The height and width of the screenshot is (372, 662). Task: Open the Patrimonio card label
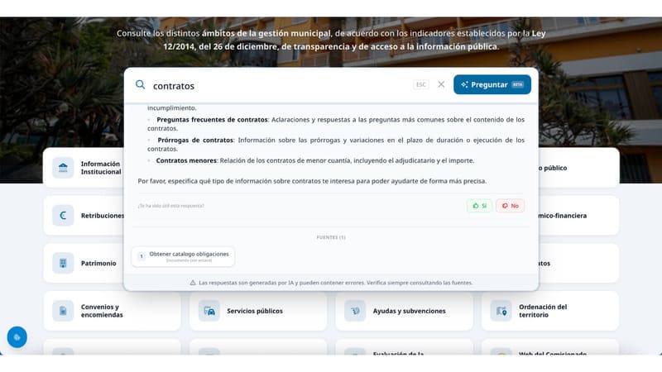point(98,263)
